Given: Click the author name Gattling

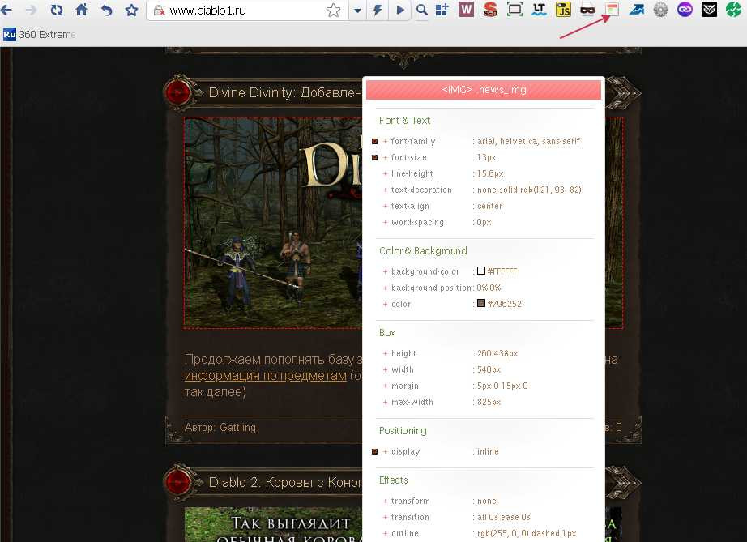Looking at the screenshot, I should pos(237,428).
